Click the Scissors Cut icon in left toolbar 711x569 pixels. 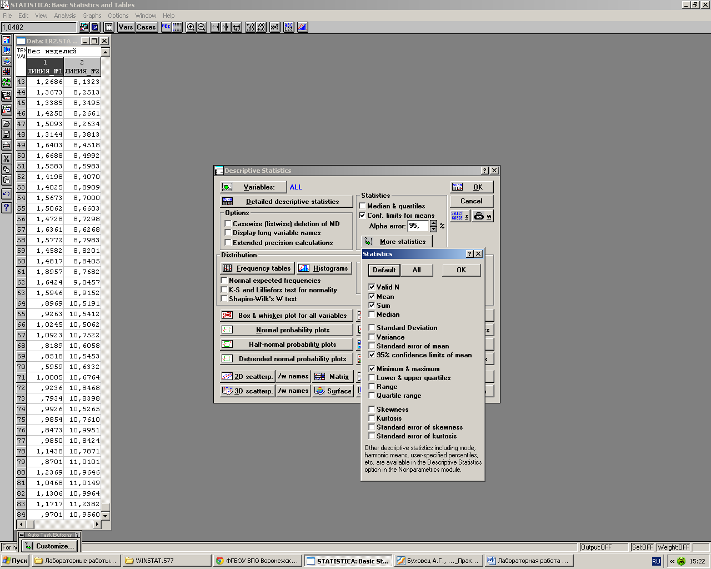pos(7,159)
